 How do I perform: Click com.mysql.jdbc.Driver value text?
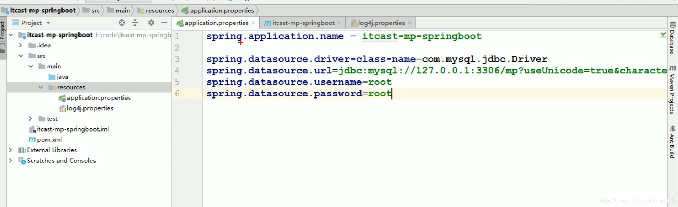pyautogui.click(x=485, y=59)
